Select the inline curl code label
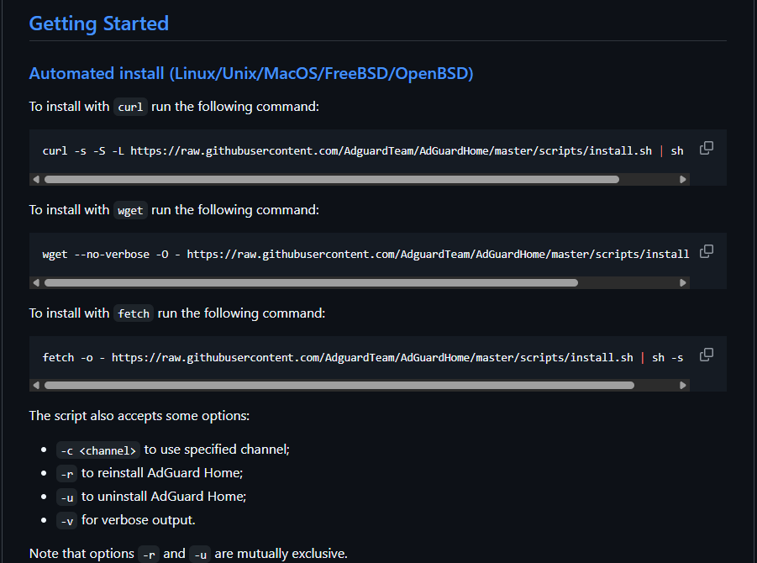 pos(130,107)
